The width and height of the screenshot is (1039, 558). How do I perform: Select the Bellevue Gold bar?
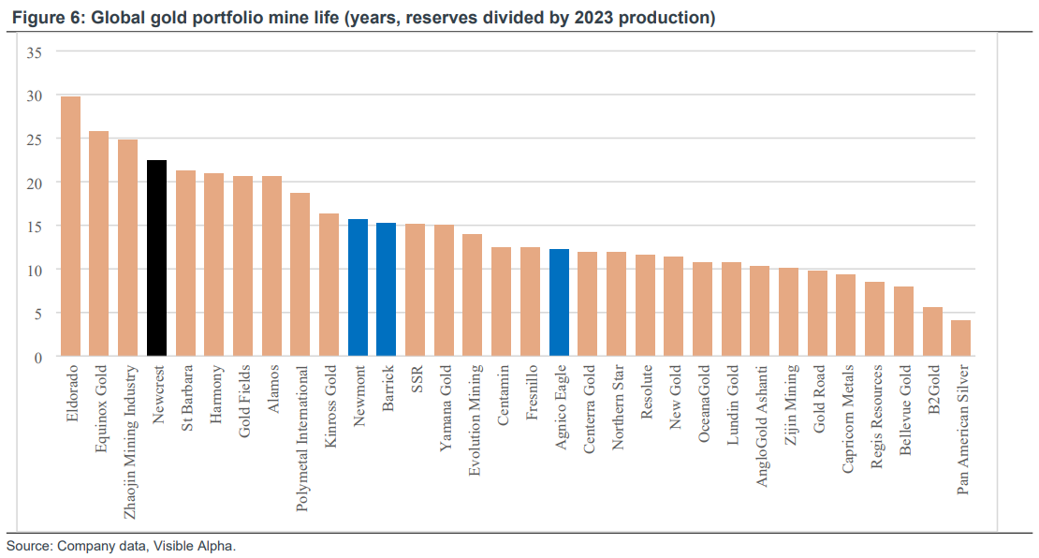(904, 322)
